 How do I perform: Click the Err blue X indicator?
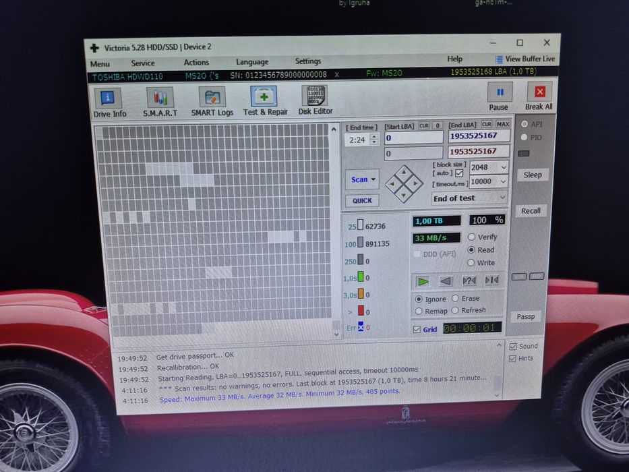(361, 327)
